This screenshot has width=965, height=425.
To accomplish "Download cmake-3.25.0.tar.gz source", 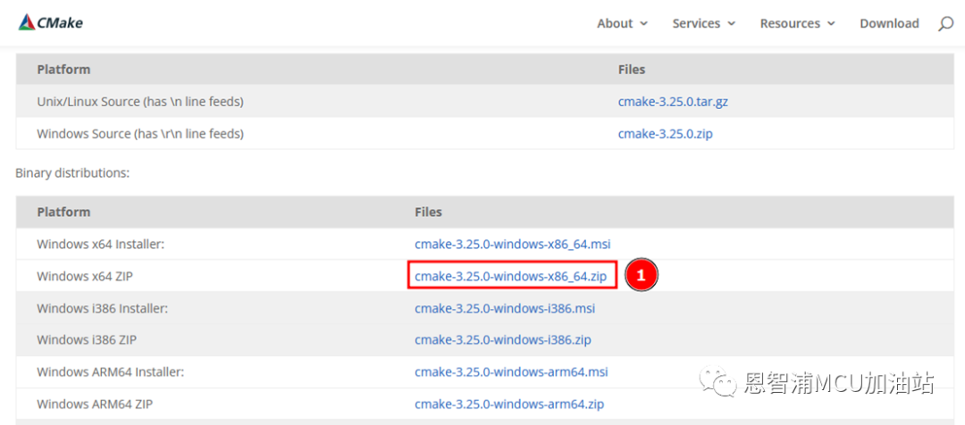I will (673, 102).
